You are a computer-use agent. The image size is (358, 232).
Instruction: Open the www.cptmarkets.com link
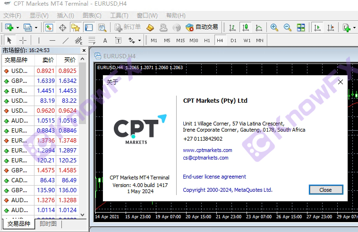[207, 150]
